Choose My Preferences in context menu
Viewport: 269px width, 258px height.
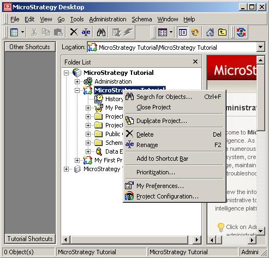[174, 186]
